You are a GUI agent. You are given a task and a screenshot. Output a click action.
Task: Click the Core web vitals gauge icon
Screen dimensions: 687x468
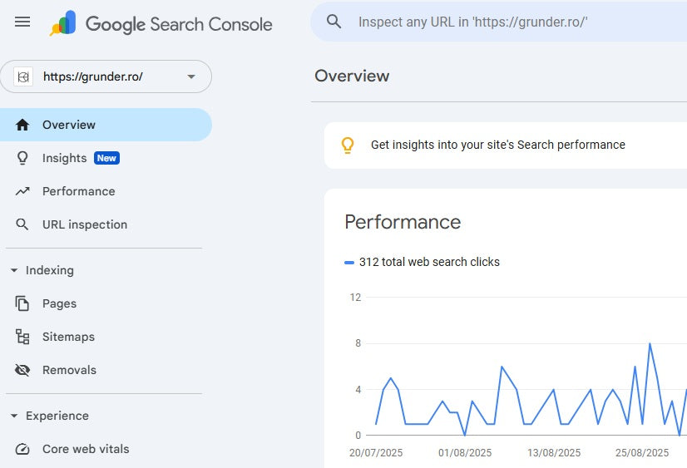(x=22, y=449)
